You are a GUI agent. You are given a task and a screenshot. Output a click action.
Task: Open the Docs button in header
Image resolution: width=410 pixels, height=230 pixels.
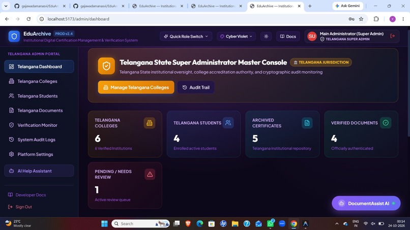(x=288, y=36)
